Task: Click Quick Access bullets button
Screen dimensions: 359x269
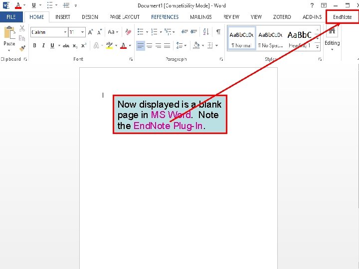Action: (x=50, y=5)
